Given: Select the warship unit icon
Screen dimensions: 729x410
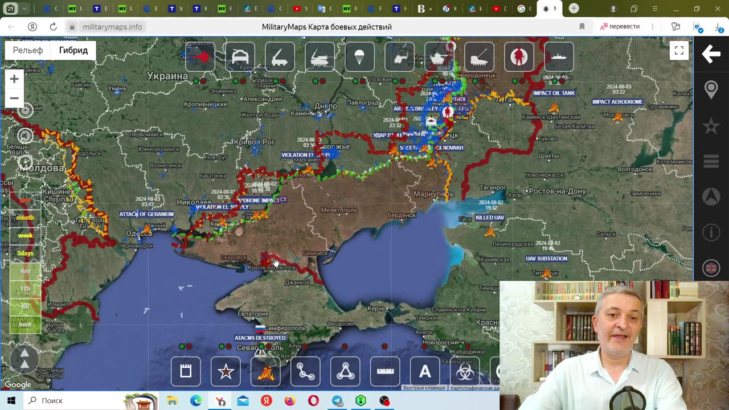Looking at the screenshot, I should pyautogui.click(x=559, y=56).
